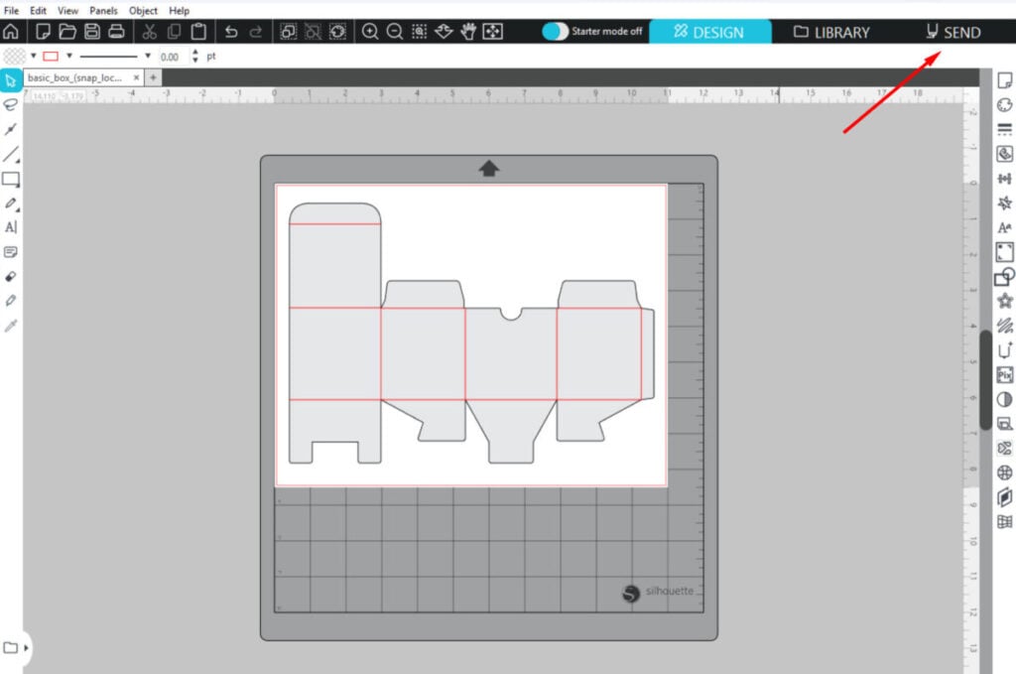
Task: Open the Text Style panel
Action: [1004, 227]
